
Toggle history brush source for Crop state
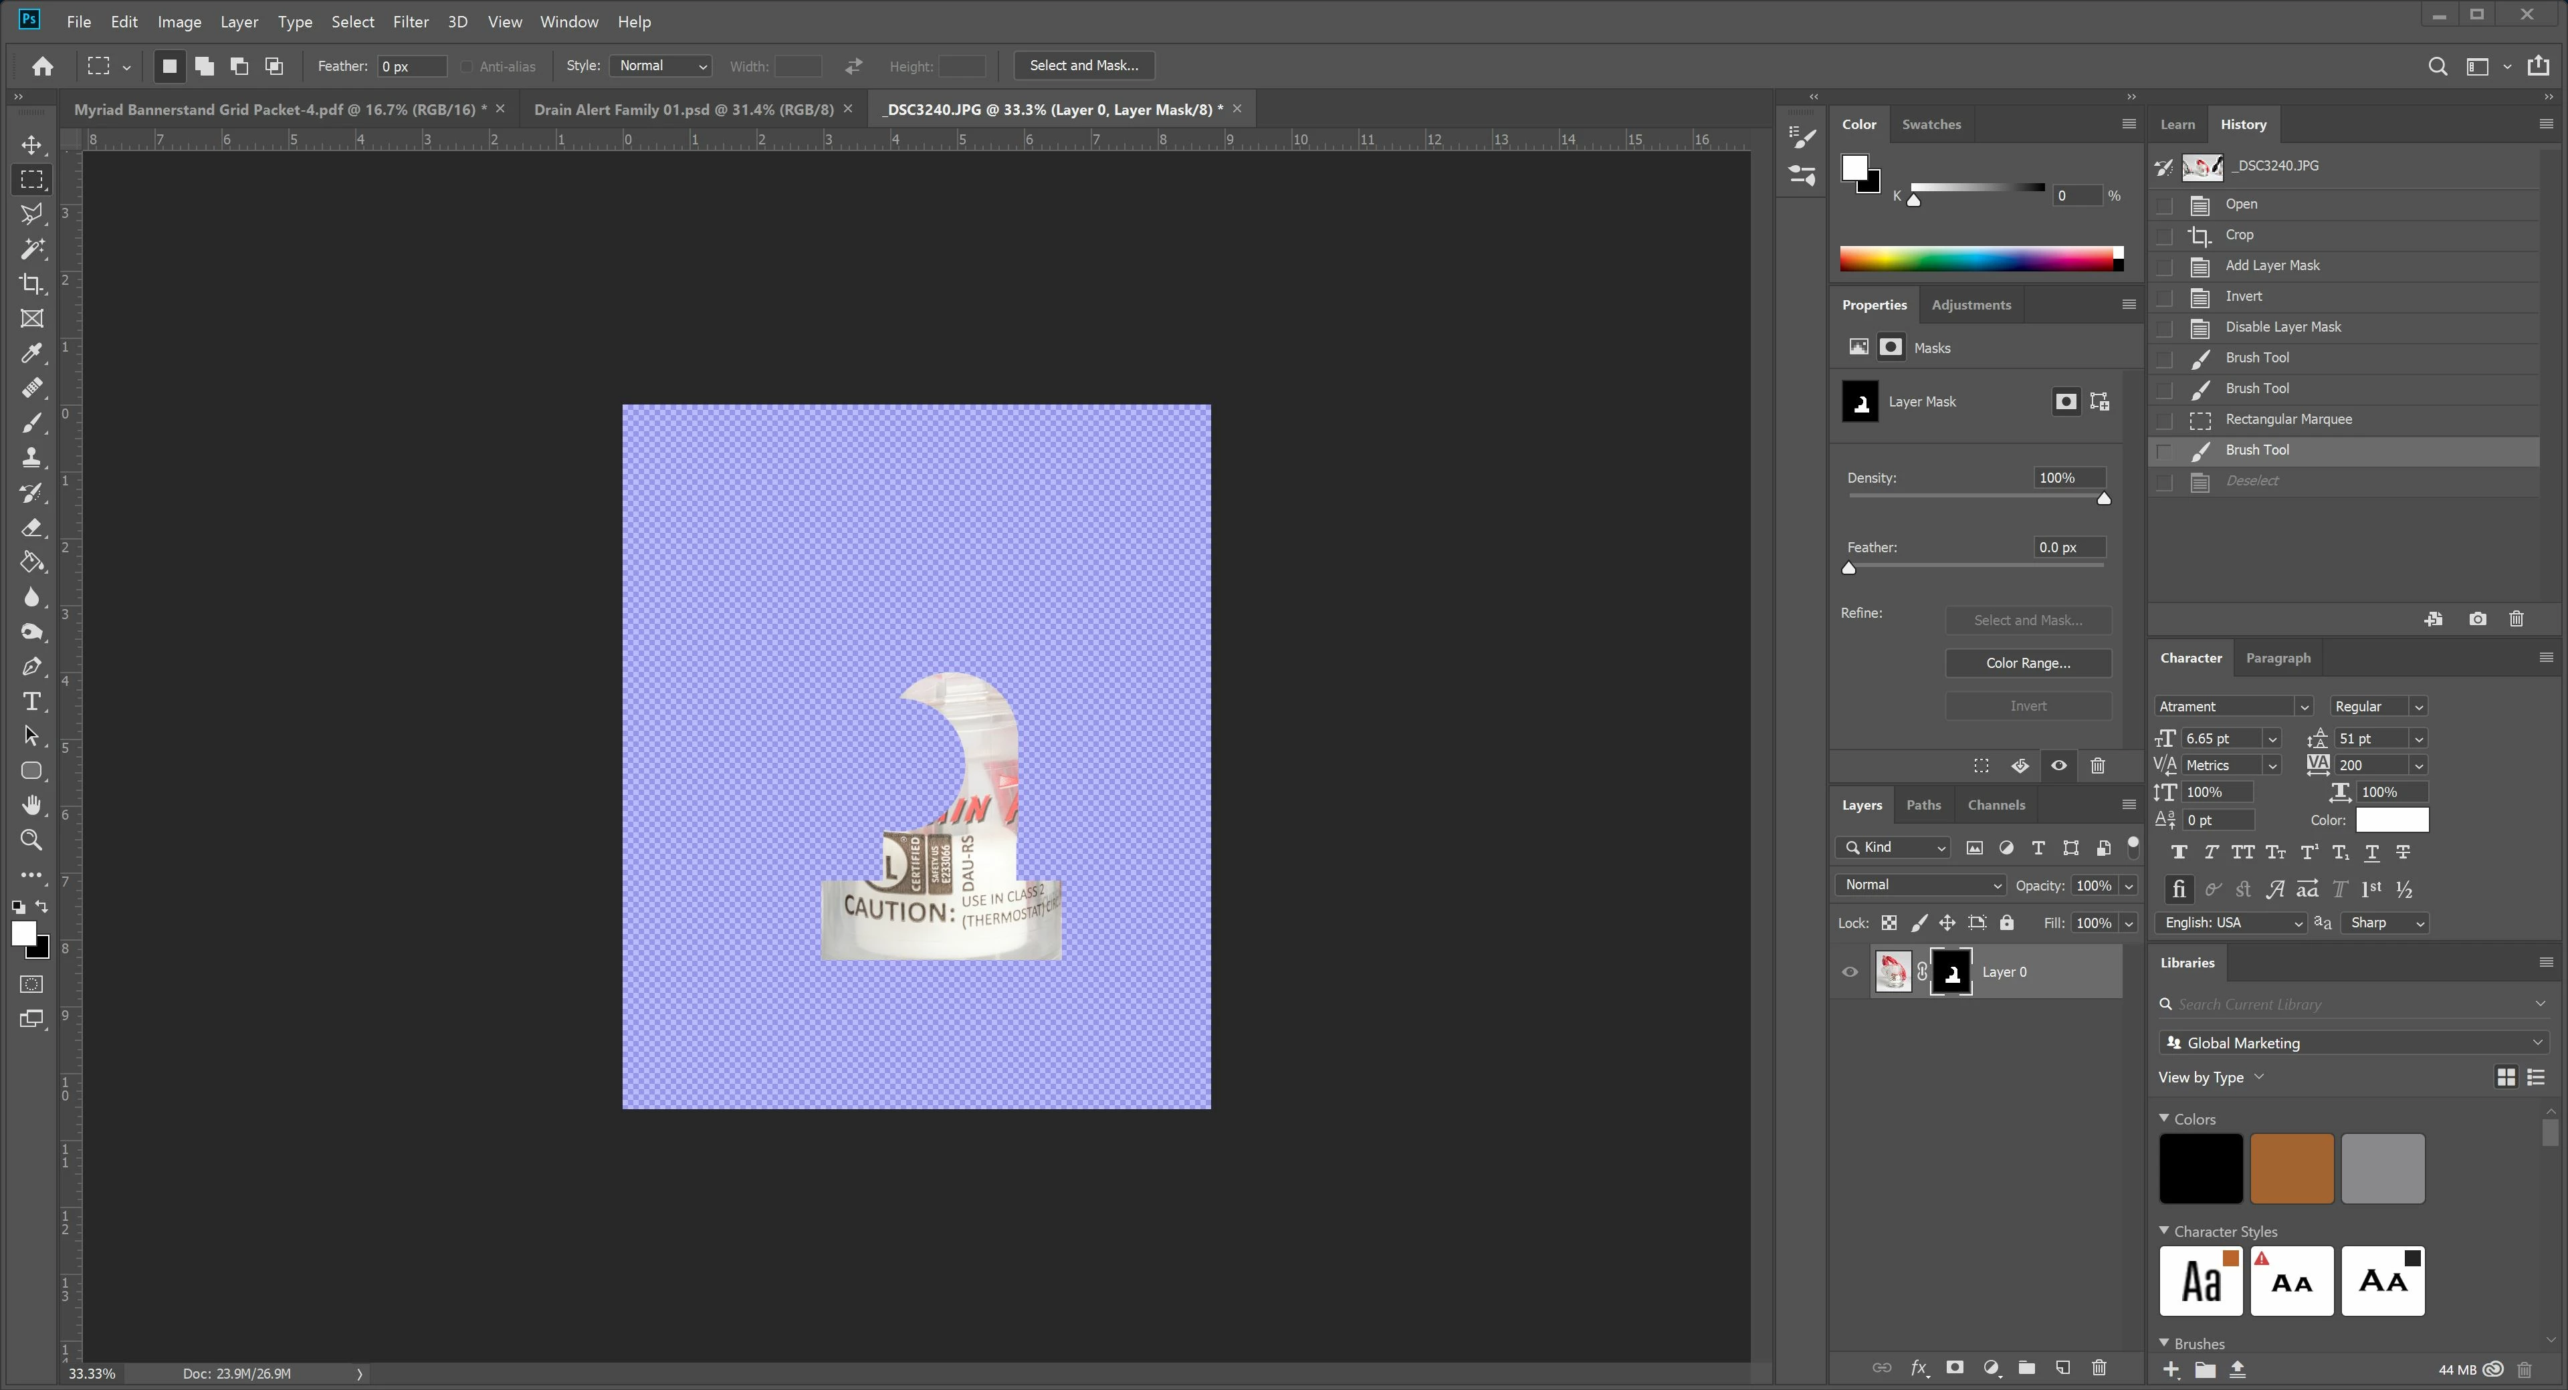[2163, 236]
